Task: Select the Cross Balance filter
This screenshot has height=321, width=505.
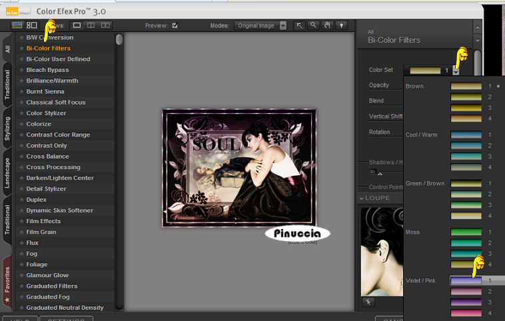Action: tap(48, 157)
